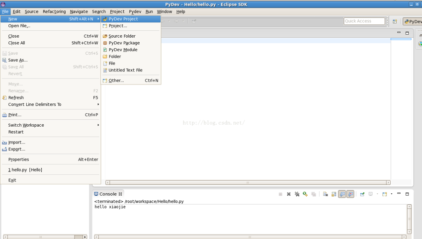
Task: Pin the Console view
Action: click(x=362, y=194)
